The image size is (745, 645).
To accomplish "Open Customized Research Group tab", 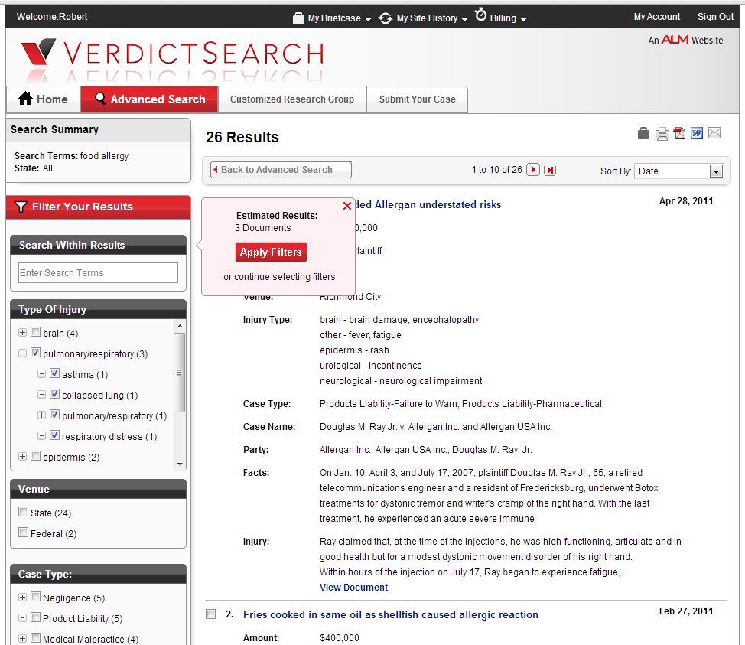I will coord(292,99).
